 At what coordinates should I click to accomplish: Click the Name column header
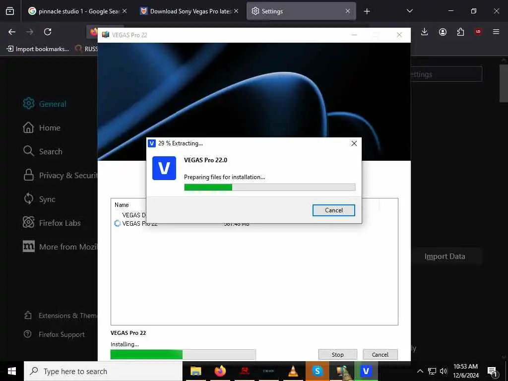click(x=122, y=205)
